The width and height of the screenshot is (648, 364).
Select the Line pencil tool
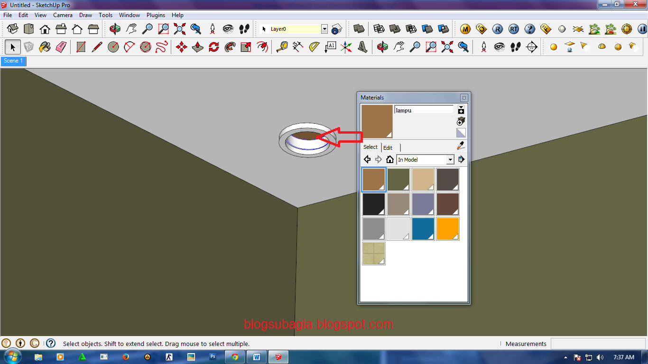point(97,47)
